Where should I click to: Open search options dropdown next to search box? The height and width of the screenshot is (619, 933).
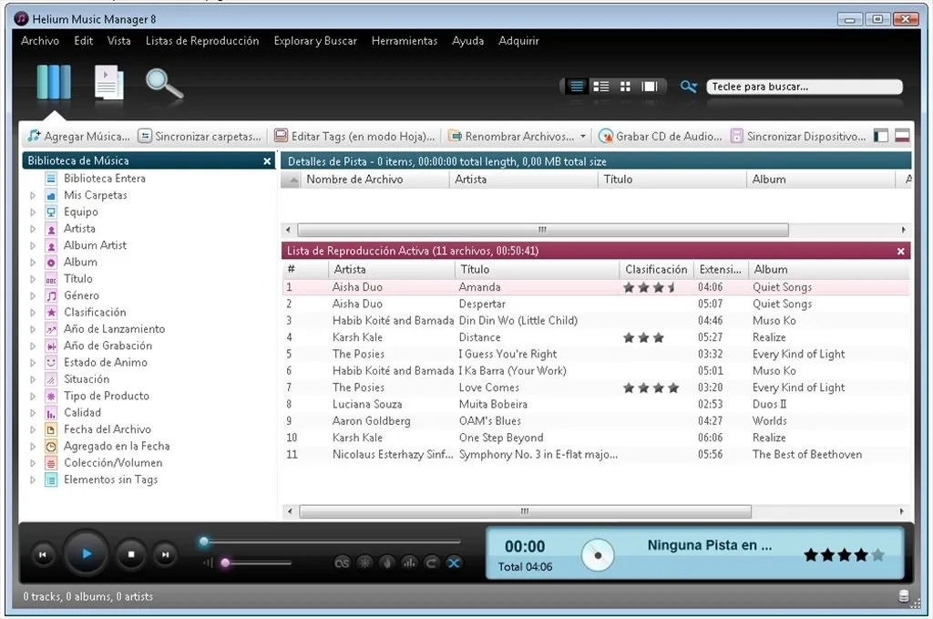pos(689,87)
